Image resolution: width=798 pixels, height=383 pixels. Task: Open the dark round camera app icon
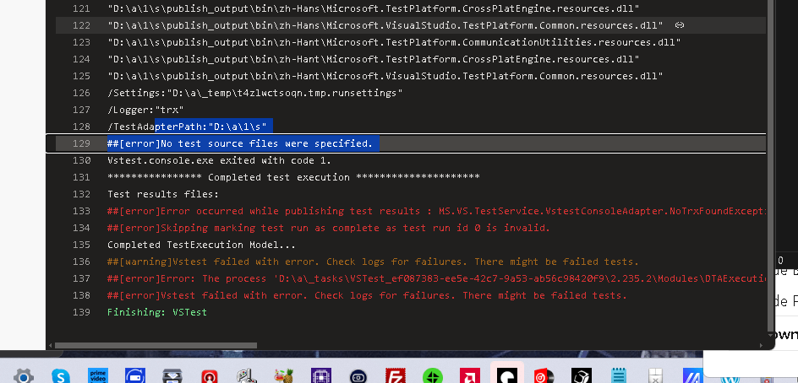[358, 376]
